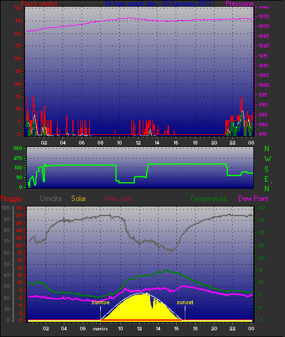
Task: Click the sunrise marker label in solar chart
Action: pos(100,302)
